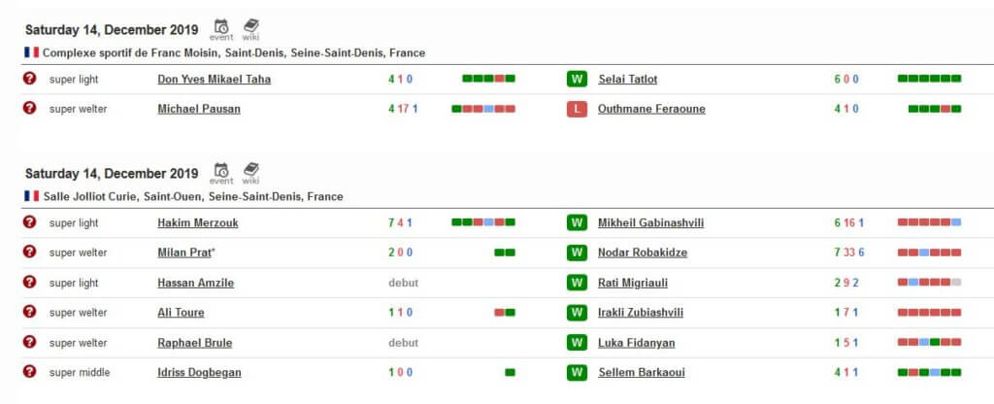Open Sellem Barkaoui's profile link
Viewport: 994px width, 404px height.
tap(642, 372)
